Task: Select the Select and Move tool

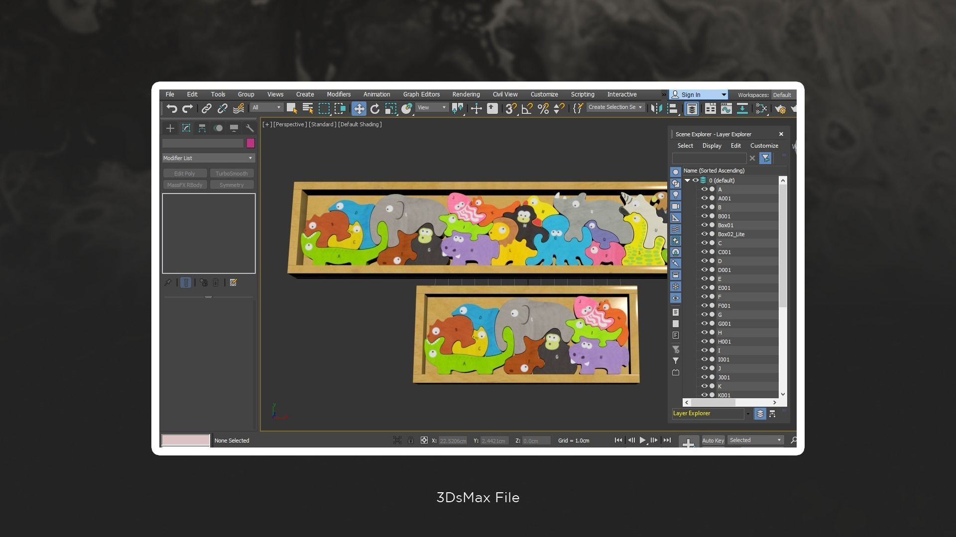Action: point(358,108)
